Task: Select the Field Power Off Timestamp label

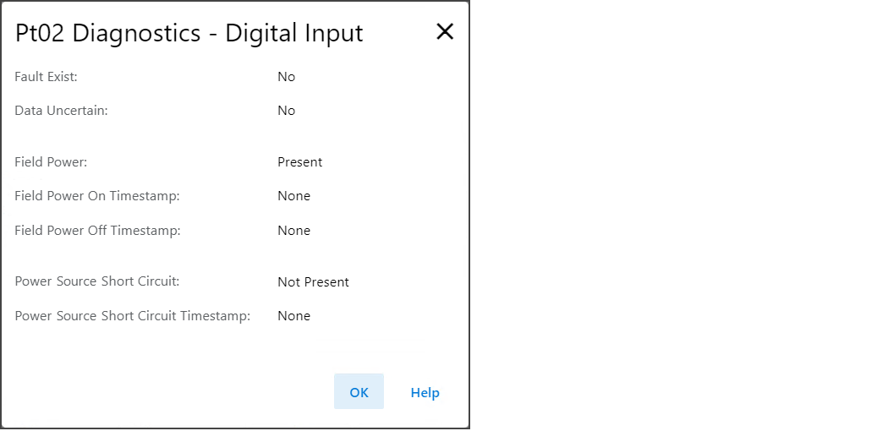Action: coord(97,231)
